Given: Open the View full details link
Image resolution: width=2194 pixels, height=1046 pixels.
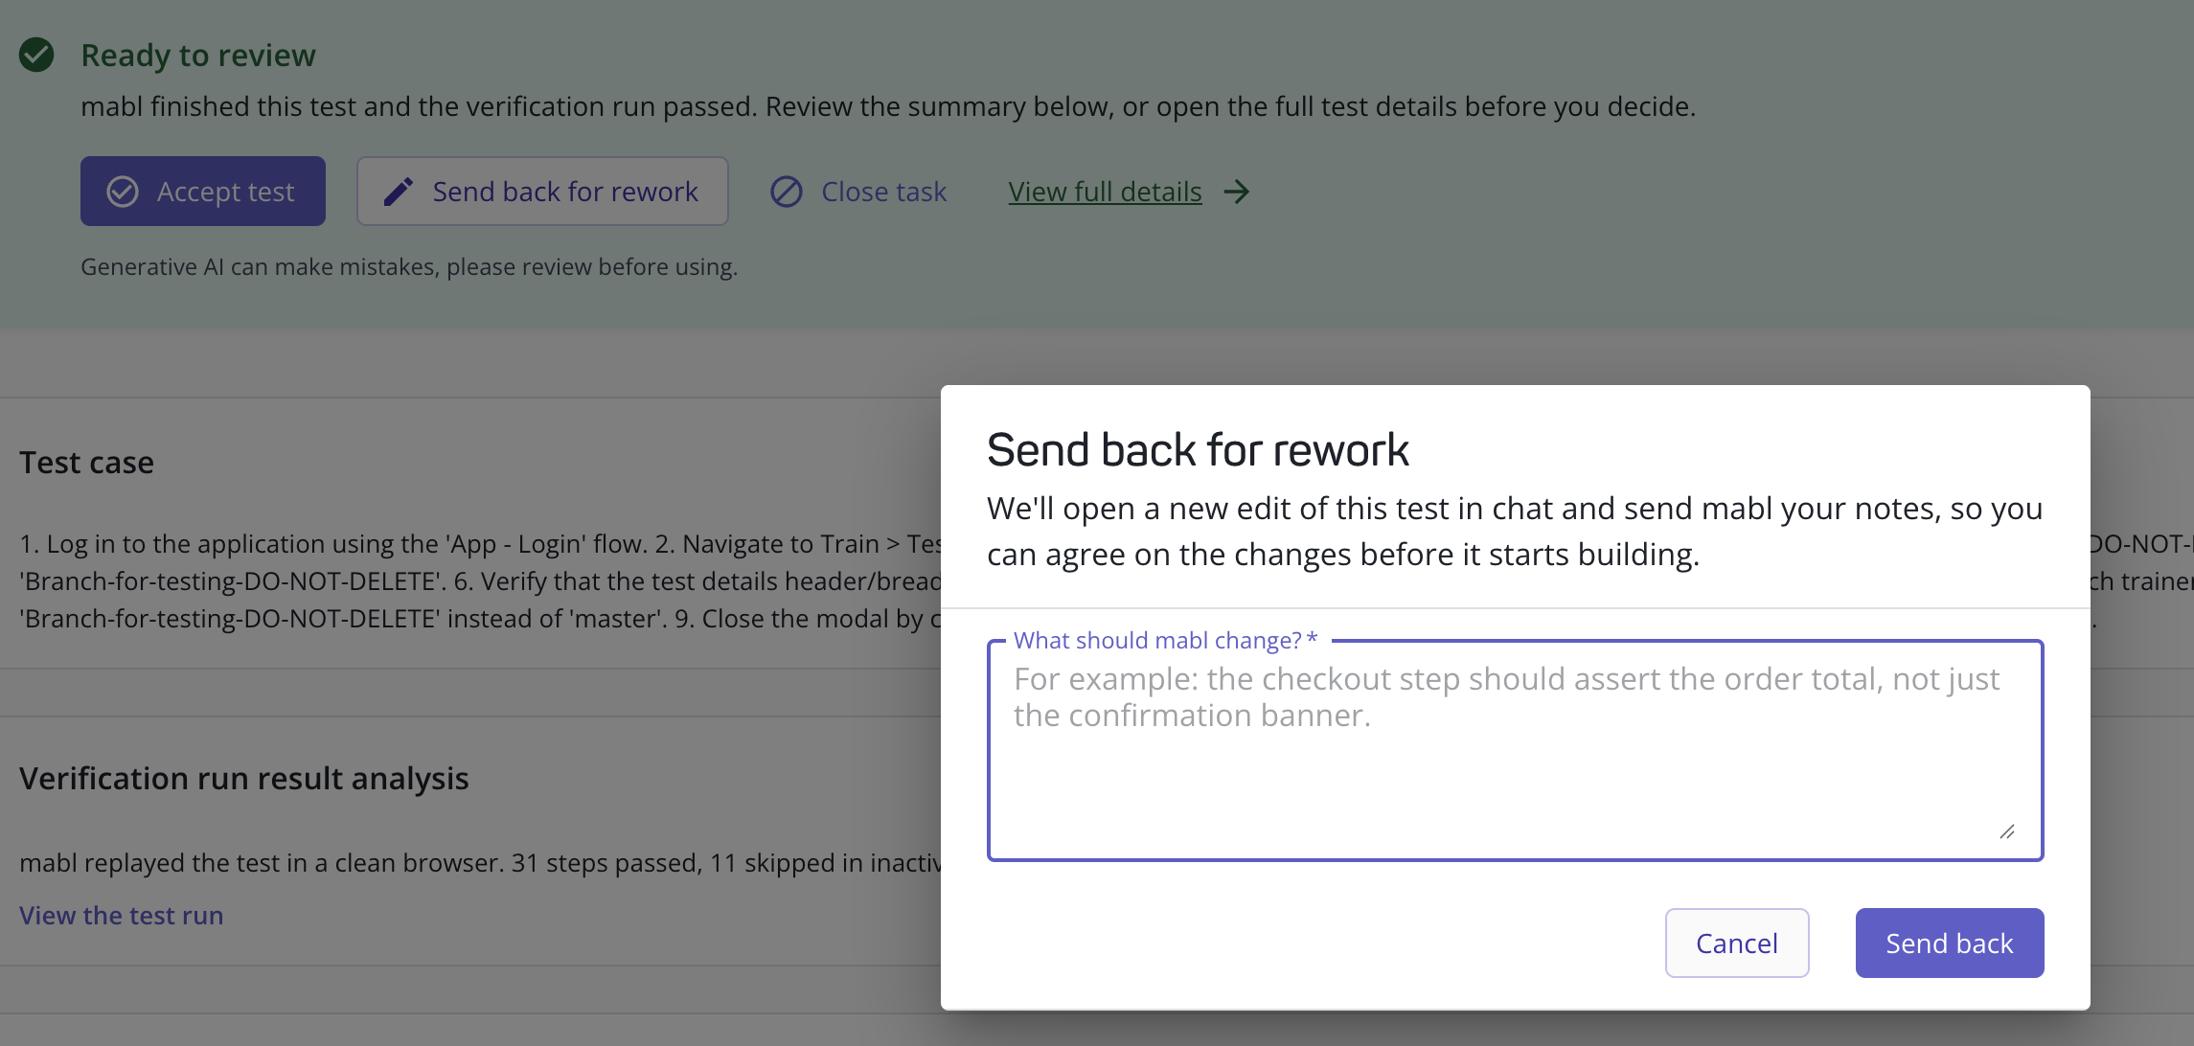Looking at the screenshot, I should coord(1105,192).
